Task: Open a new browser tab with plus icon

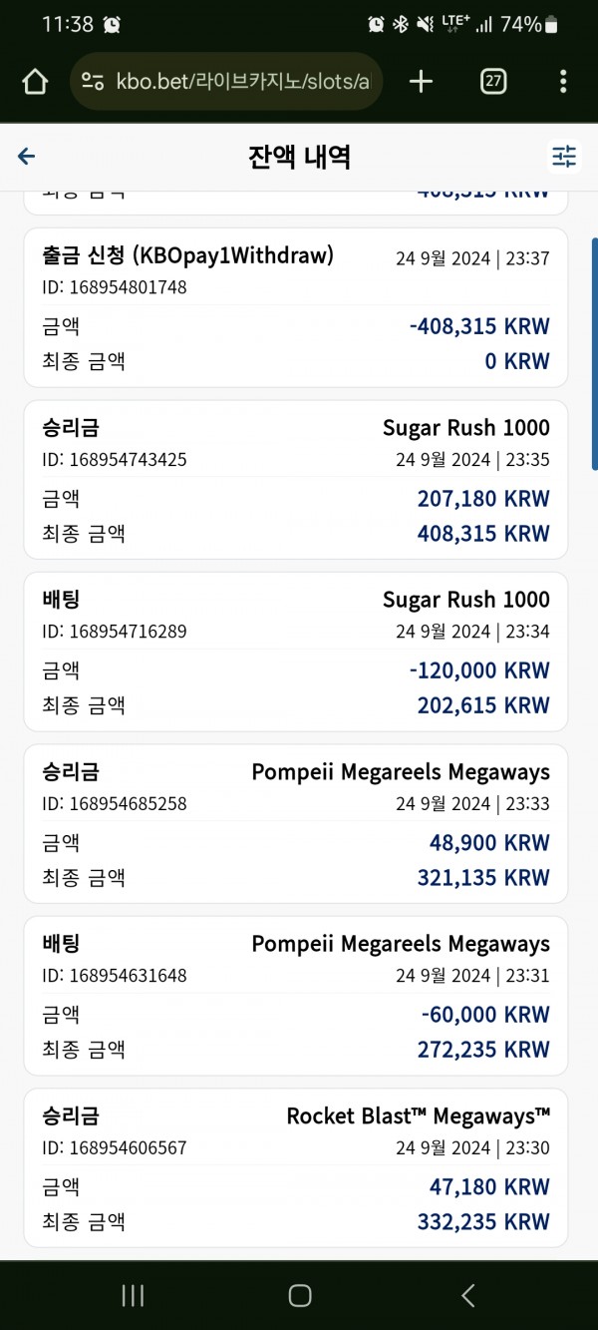Action: (x=422, y=82)
